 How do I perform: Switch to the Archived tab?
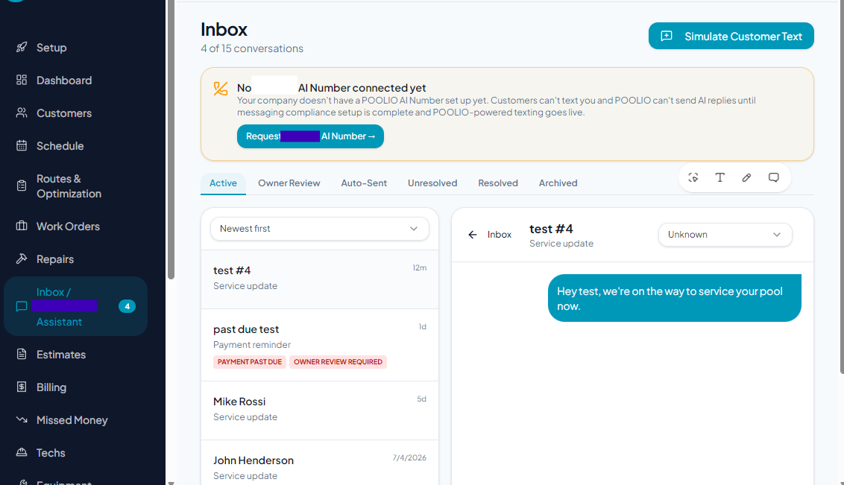[x=558, y=183]
